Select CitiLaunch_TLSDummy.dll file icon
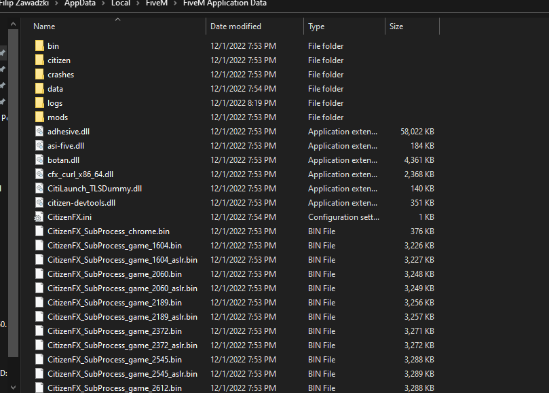Image resolution: width=549 pixels, height=393 pixels. pyautogui.click(x=39, y=189)
